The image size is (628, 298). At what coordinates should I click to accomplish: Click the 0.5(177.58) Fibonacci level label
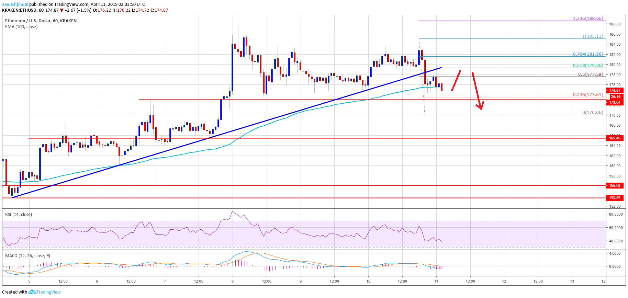590,74
